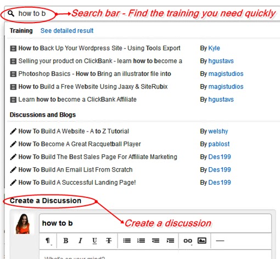Viewport: 280px width, 259px height.
Task: Visit welshy's profile link
Action: click(218, 131)
